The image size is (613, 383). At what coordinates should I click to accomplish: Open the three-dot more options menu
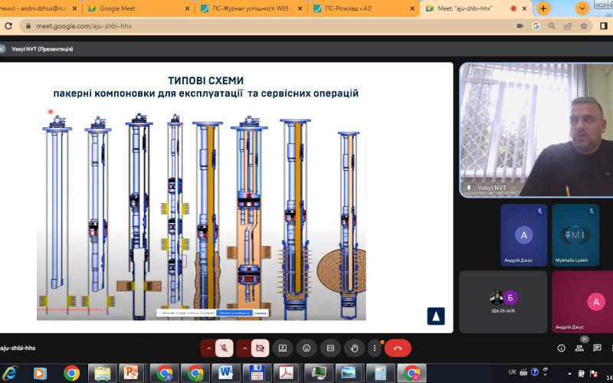(x=374, y=348)
